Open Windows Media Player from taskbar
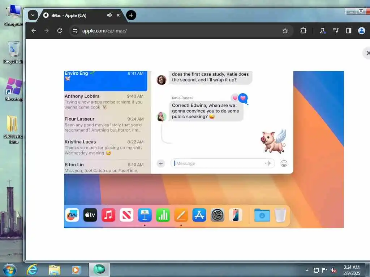The height and width of the screenshot is (277, 370). click(x=76, y=270)
